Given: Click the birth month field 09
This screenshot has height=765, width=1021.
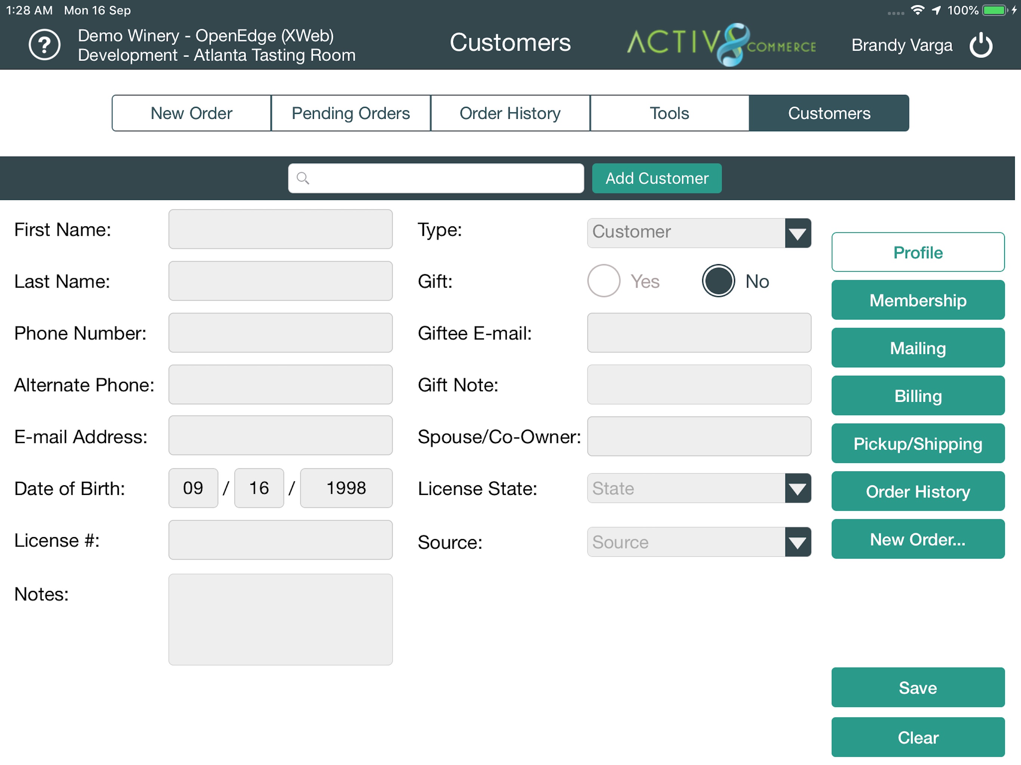Looking at the screenshot, I should pos(193,488).
